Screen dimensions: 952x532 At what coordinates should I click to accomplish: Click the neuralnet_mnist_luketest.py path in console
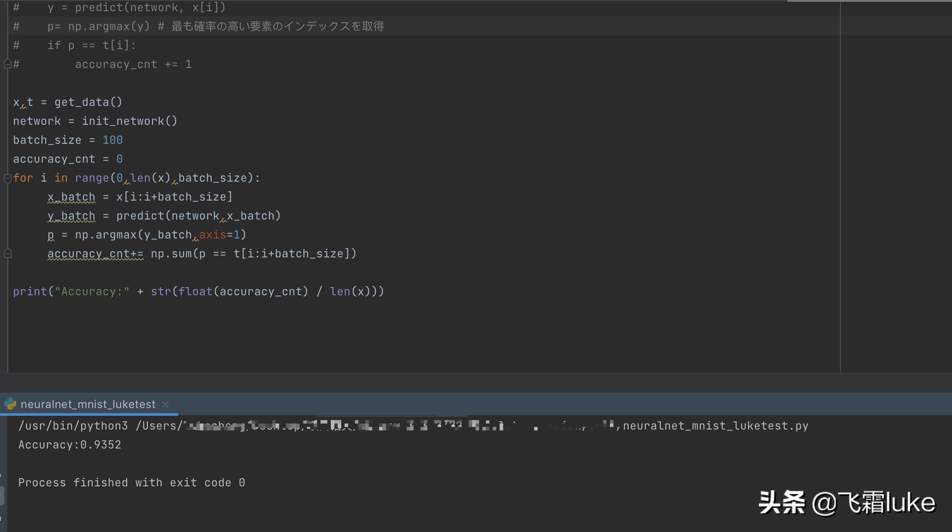click(715, 426)
